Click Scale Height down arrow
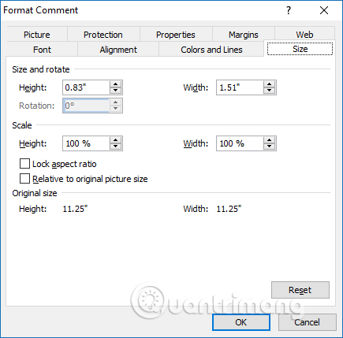 pyautogui.click(x=115, y=147)
